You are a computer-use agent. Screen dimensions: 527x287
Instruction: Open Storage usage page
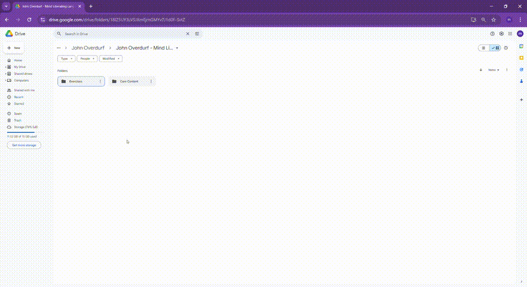coord(26,127)
